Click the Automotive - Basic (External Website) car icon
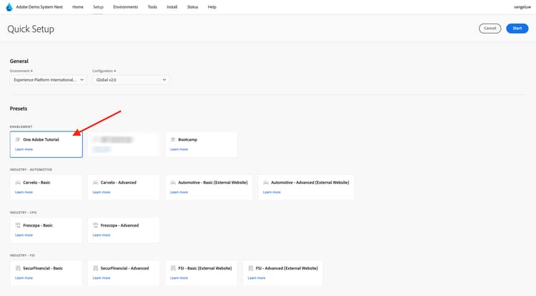This screenshot has height=296, width=536. [x=173, y=182]
